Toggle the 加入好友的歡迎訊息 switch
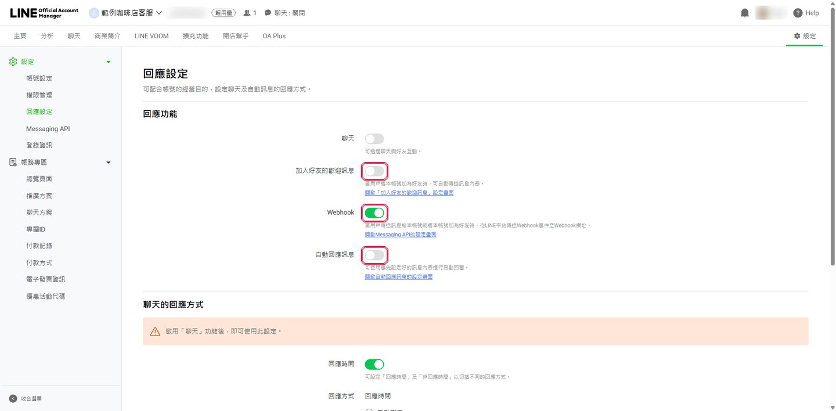This screenshot has height=411, width=836. [374, 171]
